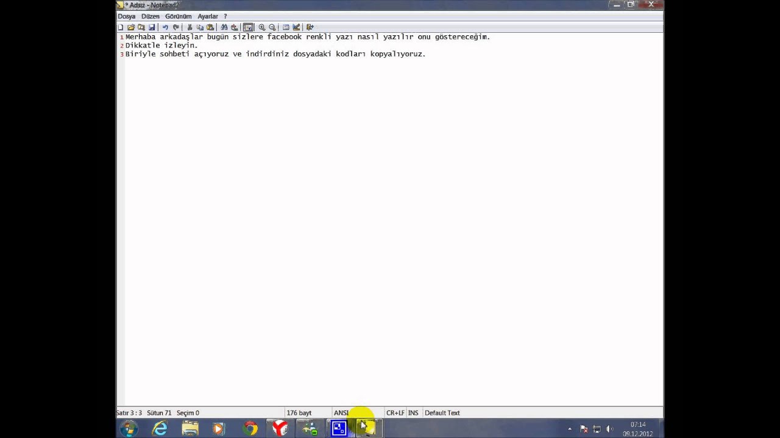Click line number 2 in margin
The image size is (780, 438).
pos(122,46)
